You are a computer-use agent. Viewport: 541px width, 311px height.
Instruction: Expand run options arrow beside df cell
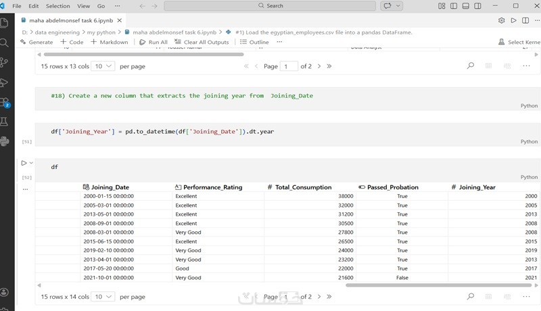31,163
